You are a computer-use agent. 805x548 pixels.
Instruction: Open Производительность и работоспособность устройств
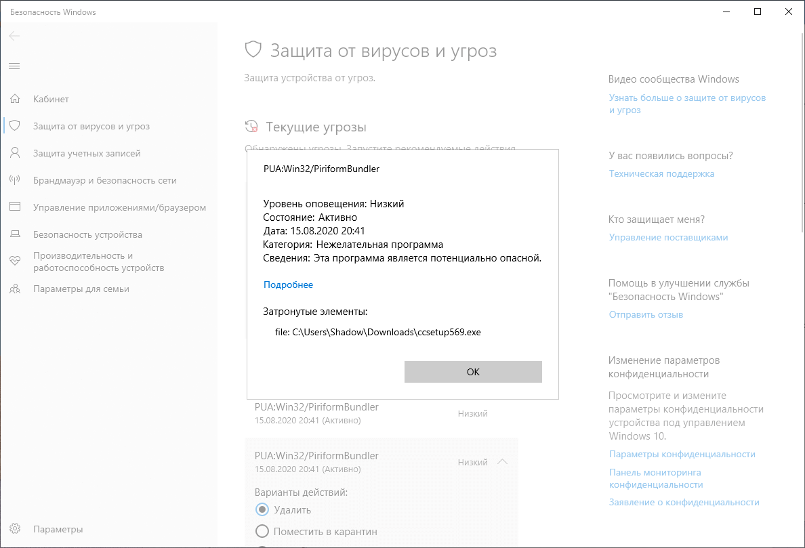tap(15, 261)
